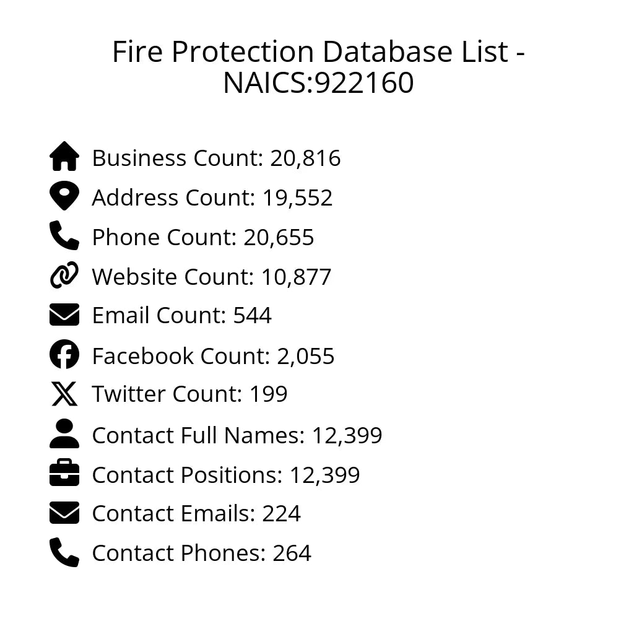Click the house icon beside Business Count

[64, 157]
